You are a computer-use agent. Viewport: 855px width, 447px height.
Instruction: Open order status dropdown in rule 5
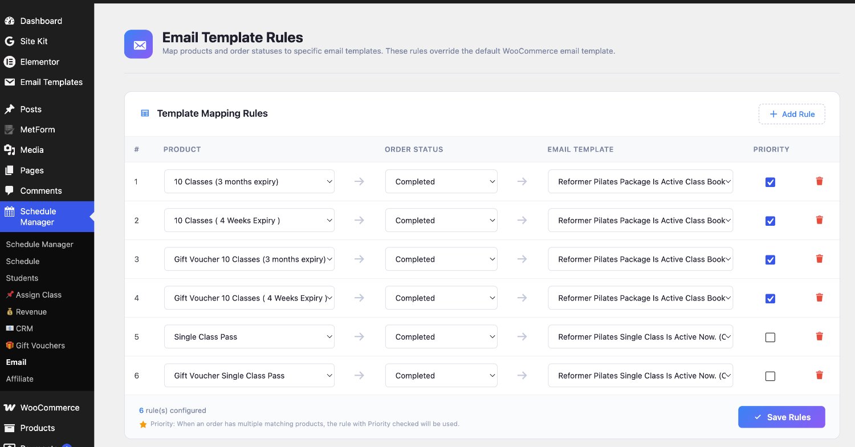click(x=441, y=336)
